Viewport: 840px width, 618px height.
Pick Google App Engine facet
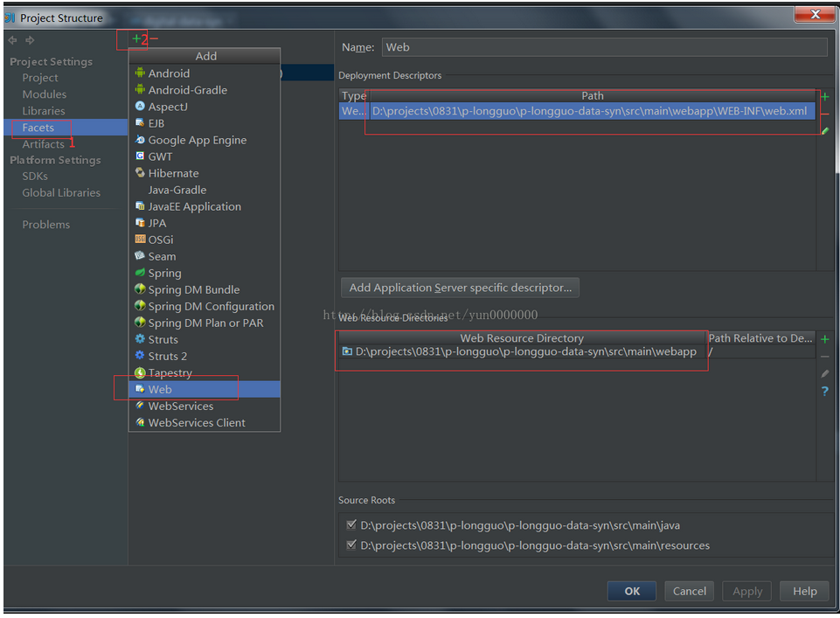[x=205, y=140]
